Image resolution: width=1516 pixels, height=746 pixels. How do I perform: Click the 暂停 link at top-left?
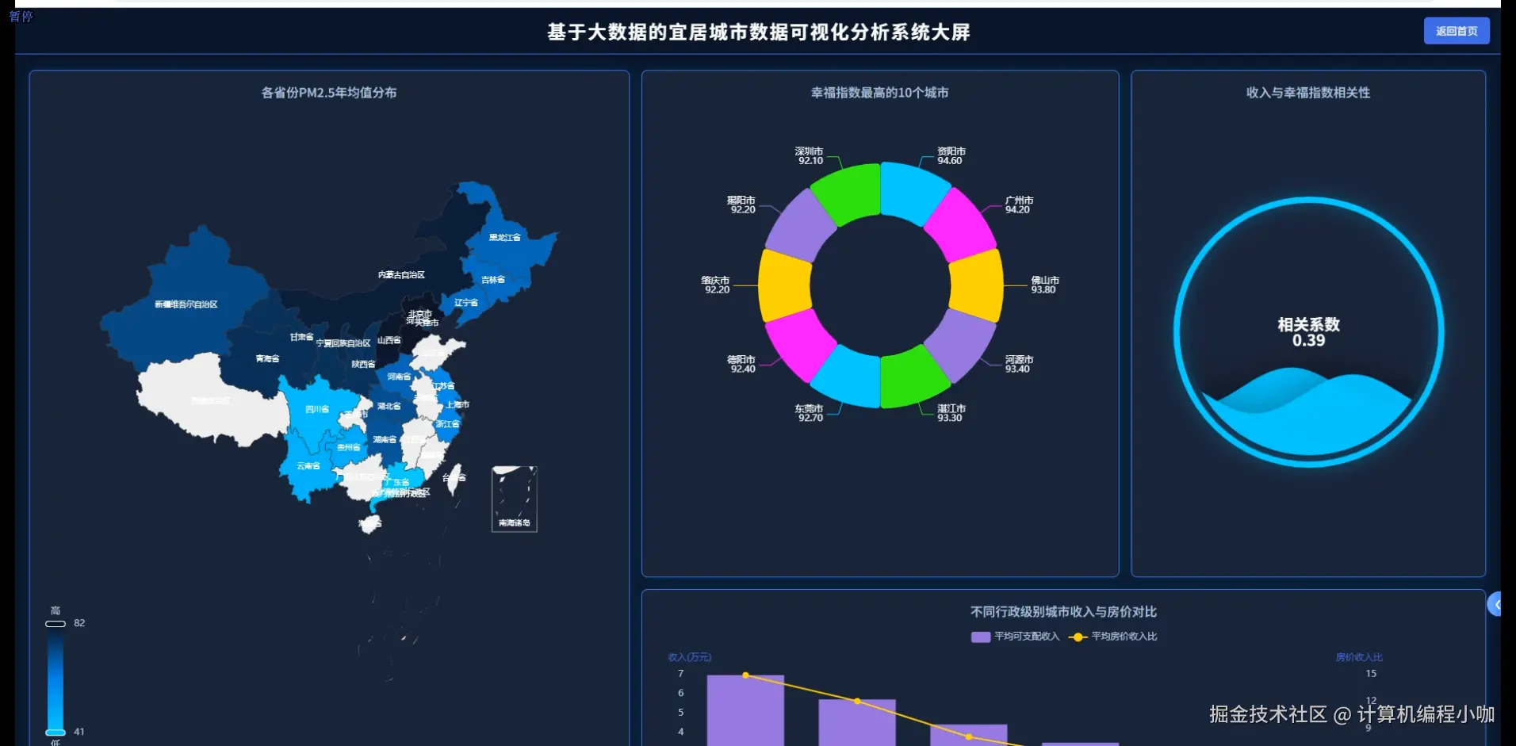(x=21, y=16)
